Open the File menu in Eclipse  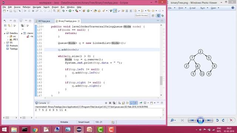click(4, 7)
